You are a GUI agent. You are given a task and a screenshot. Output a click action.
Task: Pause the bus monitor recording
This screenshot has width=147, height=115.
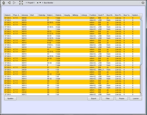122,99
